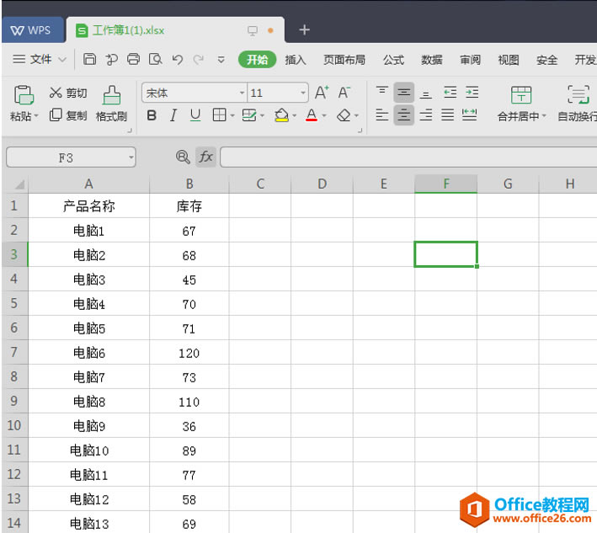
Task: Toggle Underline formatting
Action: pos(195,115)
